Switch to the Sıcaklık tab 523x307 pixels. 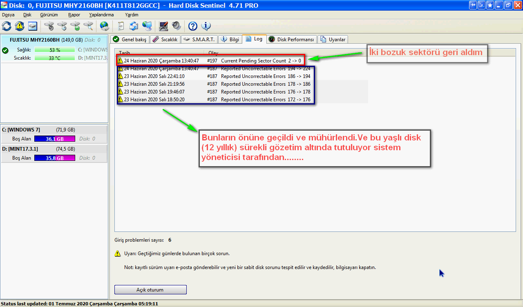point(165,40)
